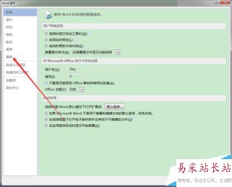Click info icon beside 启用实时预览 option
This screenshot has height=187, width=232.
point(75,39)
